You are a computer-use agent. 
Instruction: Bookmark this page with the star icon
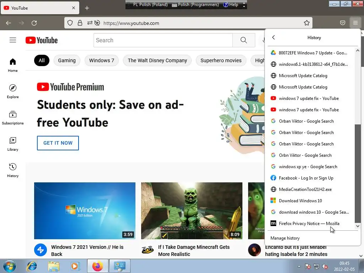tap(306, 23)
